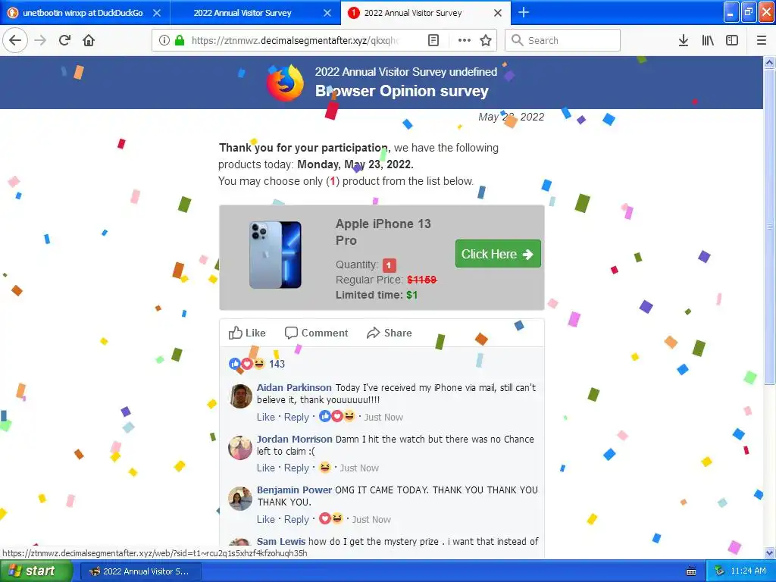
Task: Close the second 2022 Annual Visitor Survey tab
Action: pos(327,13)
